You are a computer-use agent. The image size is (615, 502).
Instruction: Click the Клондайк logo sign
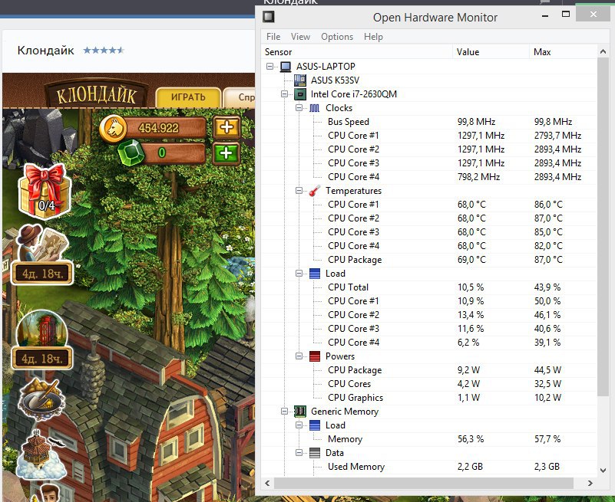96,94
